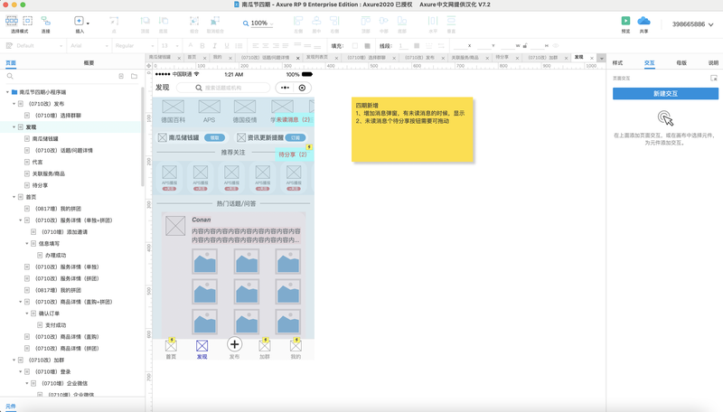The image size is (723, 412).
Task: Switch to the 样式 style tab
Action: [617, 62]
